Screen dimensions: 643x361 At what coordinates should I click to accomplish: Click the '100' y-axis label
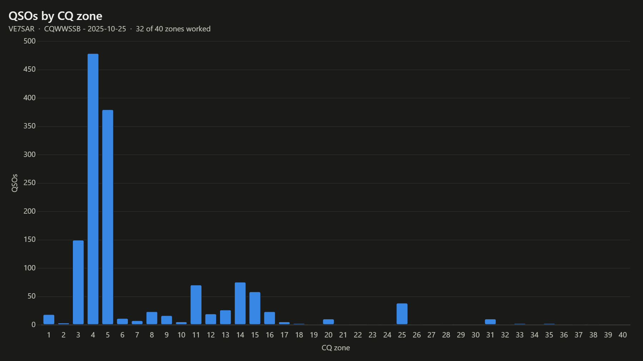pos(30,268)
